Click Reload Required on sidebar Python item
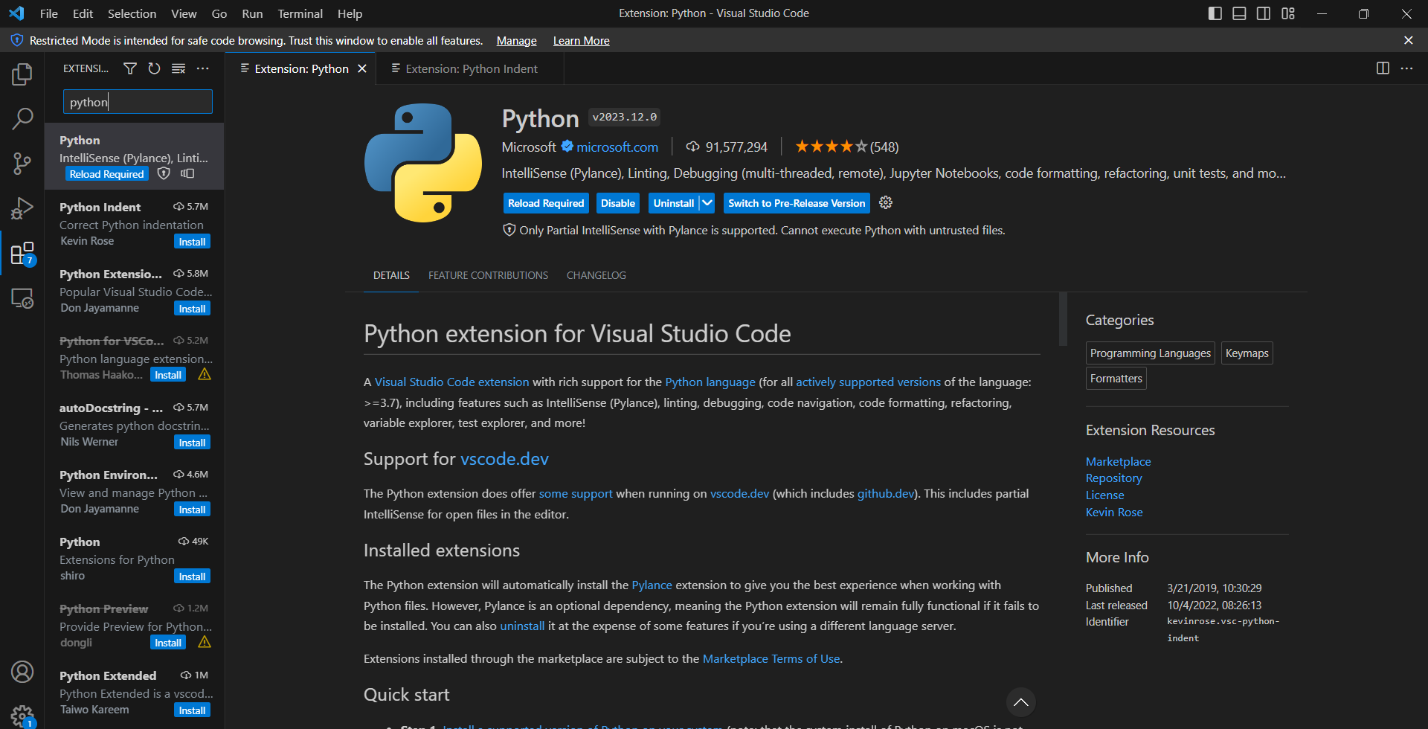This screenshot has height=729, width=1428. point(106,174)
